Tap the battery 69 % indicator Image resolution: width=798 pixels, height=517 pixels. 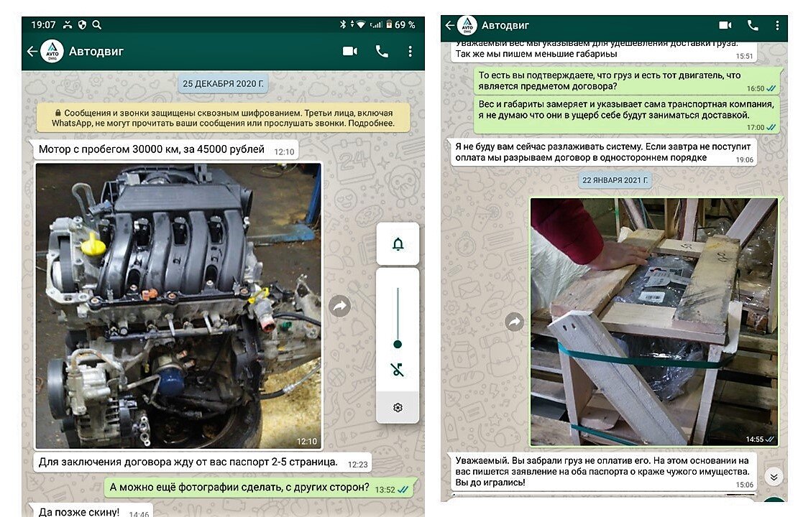[x=400, y=24]
